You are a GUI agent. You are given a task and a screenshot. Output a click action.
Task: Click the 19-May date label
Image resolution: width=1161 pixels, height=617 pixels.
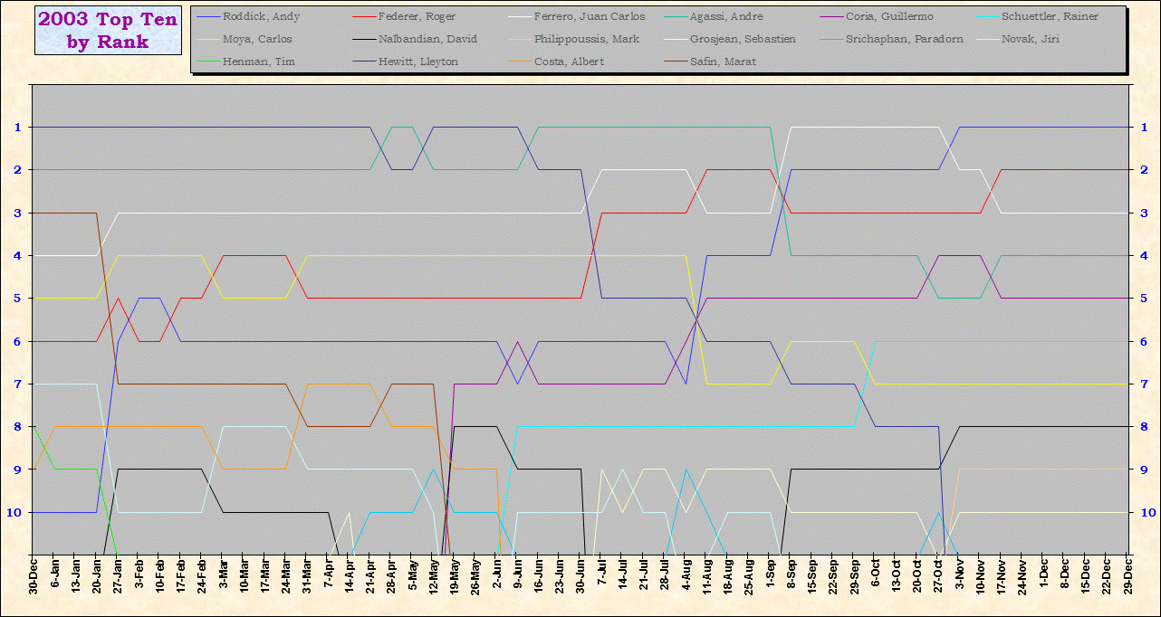(x=455, y=575)
